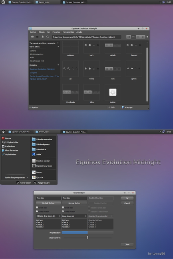The height and width of the screenshot is (259, 173).
Task: Open the Mis documentos folder icon in the start menu
Action: 34,139
